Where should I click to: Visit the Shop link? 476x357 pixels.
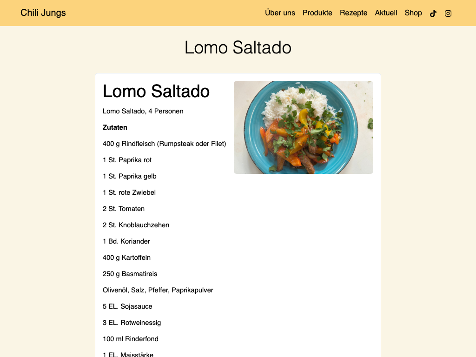pos(413,13)
